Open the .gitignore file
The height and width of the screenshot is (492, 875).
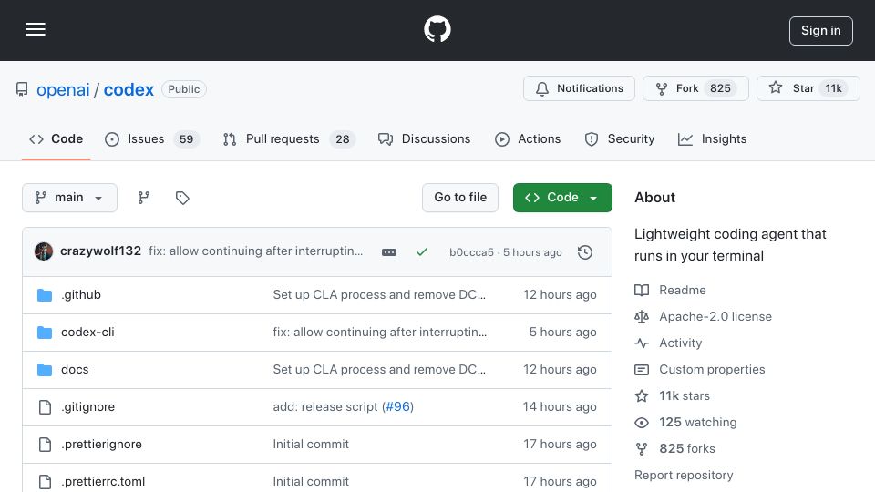coord(88,406)
